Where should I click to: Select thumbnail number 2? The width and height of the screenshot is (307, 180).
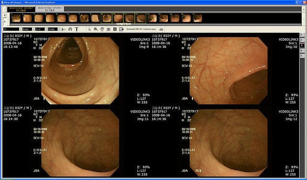click(27, 18)
